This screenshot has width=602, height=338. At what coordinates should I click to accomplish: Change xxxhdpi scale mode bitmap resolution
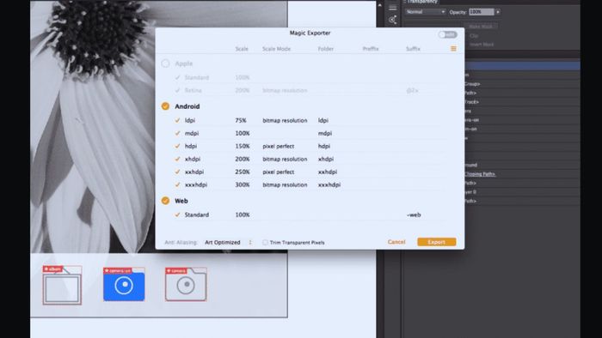285,184
